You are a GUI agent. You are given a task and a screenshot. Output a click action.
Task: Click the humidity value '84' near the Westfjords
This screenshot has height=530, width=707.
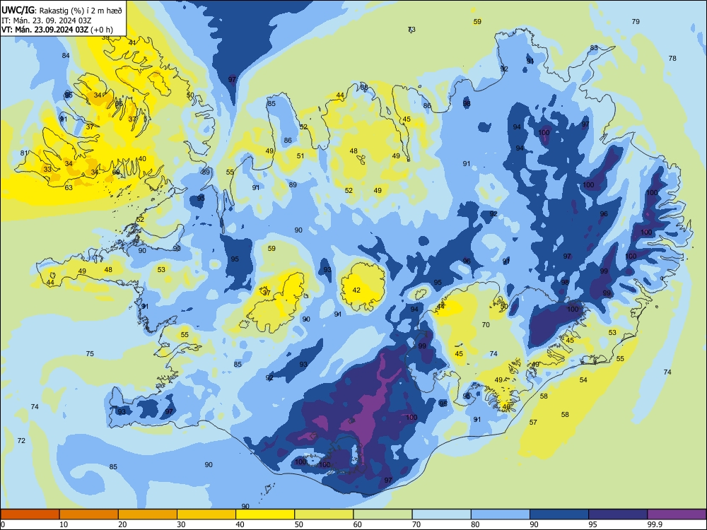point(66,56)
